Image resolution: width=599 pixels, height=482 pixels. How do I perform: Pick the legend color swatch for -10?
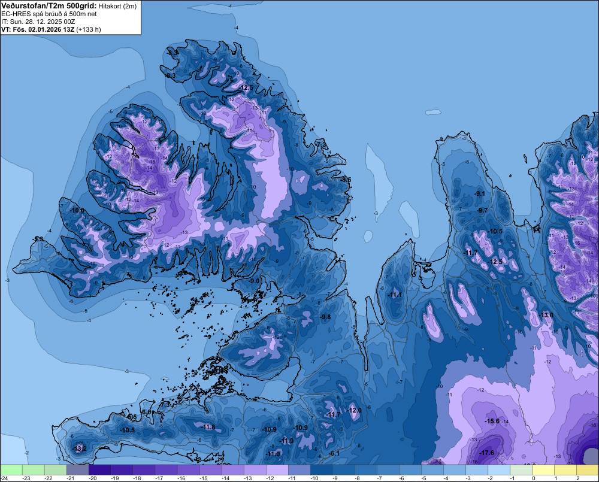(x=321, y=470)
